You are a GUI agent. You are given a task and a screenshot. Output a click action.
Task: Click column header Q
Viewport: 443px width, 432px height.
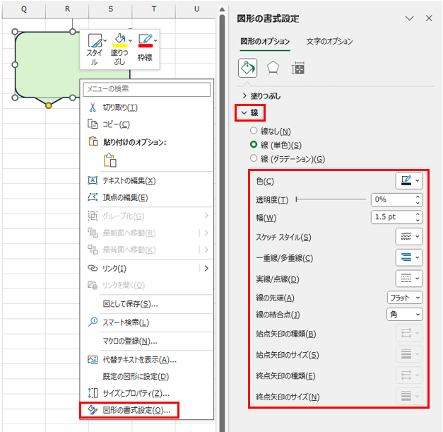click(24, 9)
